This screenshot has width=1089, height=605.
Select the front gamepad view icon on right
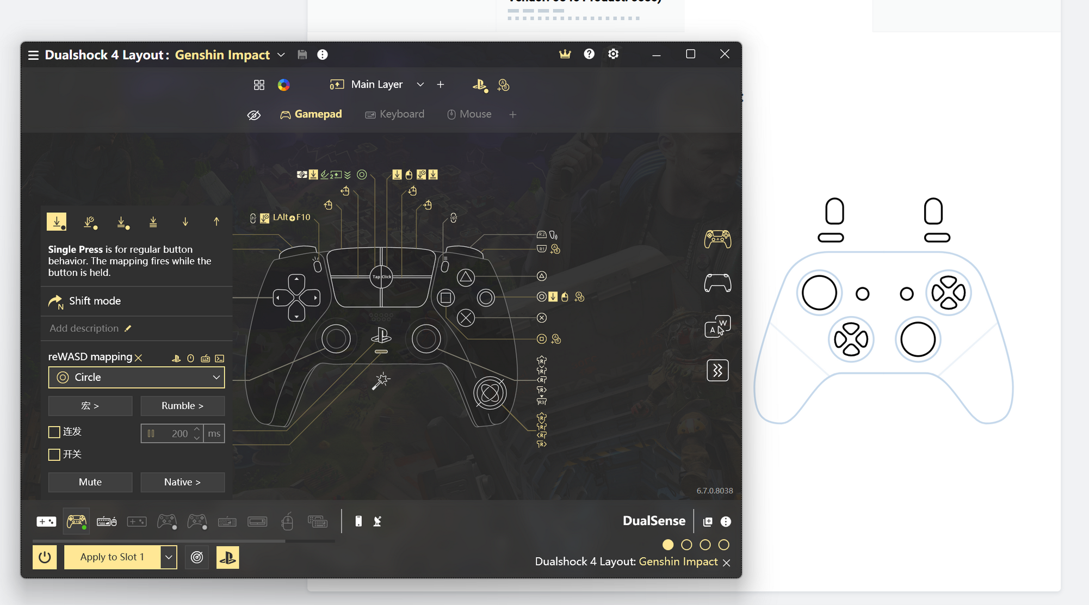(717, 239)
